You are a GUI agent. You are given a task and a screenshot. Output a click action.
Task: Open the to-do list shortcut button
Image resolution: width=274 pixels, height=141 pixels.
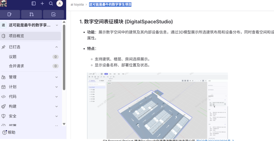coord(54,14)
